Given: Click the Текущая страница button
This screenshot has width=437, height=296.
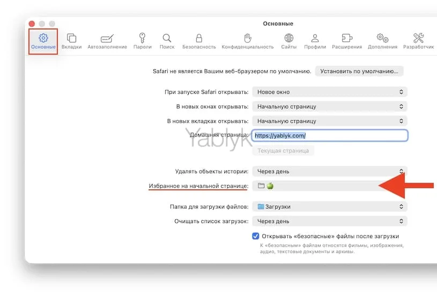Looking at the screenshot, I should click(283, 151).
